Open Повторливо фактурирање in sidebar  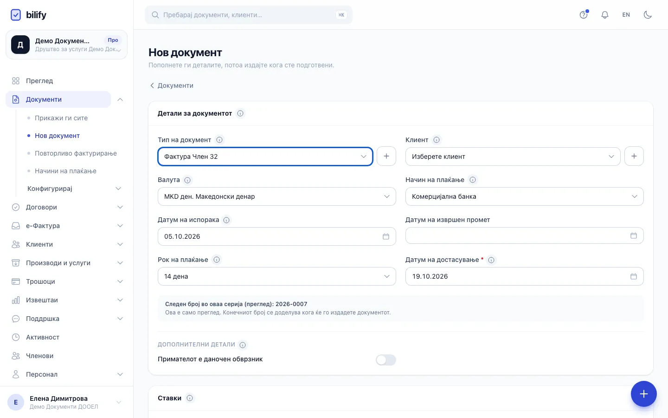click(76, 153)
